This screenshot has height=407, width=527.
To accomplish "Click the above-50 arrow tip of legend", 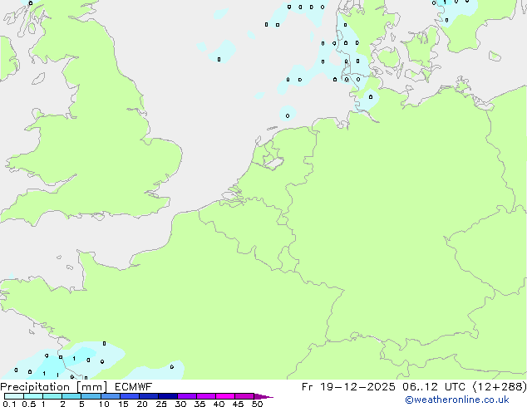I will 263,396.
